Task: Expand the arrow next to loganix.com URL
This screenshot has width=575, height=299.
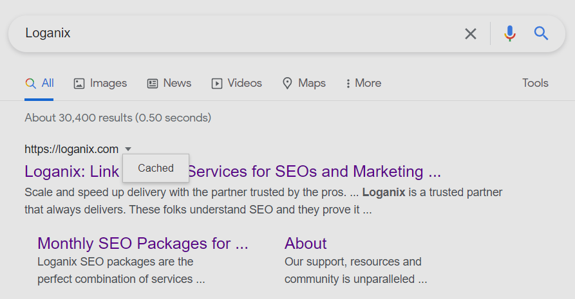Action: tap(127, 149)
